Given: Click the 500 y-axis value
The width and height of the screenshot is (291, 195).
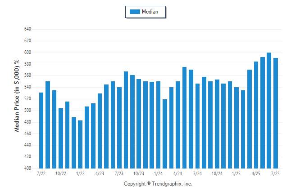Looking at the screenshot, I should pyautogui.click(x=27, y=111).
